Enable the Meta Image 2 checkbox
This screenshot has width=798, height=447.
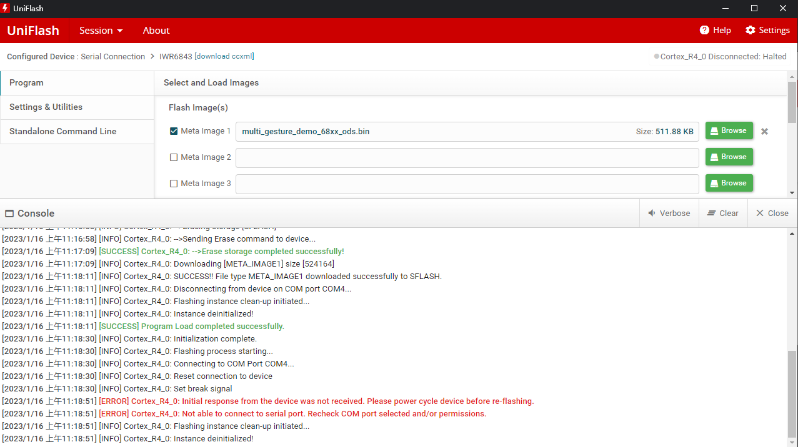coord(174,157)
